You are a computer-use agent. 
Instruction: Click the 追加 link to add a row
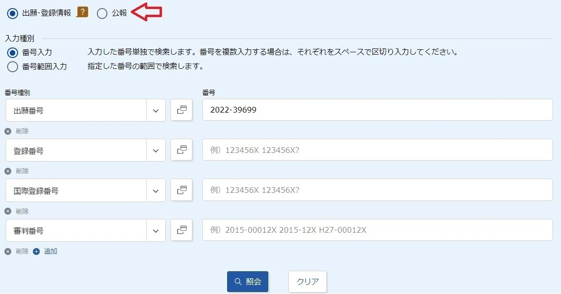click(x=50, y=251)
